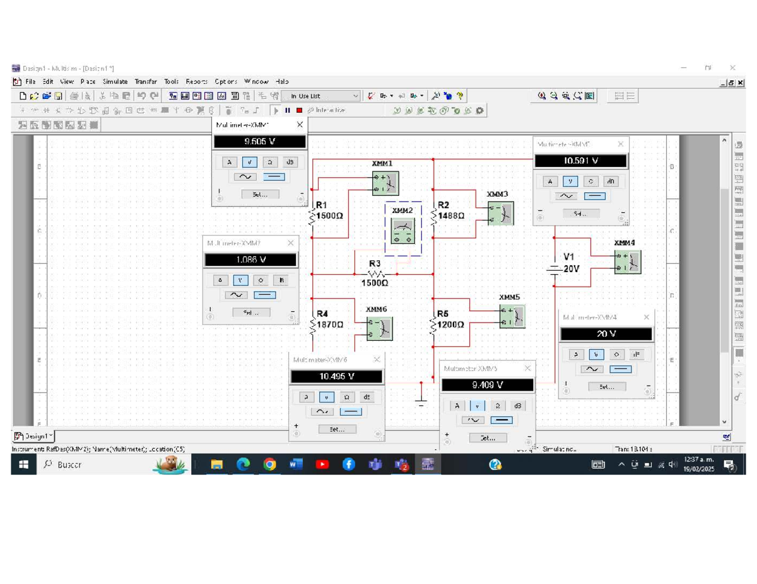757x584 pixels.
Task: Zoom out of the schematic
Action: pyautogui.click(x=554, y=96)
